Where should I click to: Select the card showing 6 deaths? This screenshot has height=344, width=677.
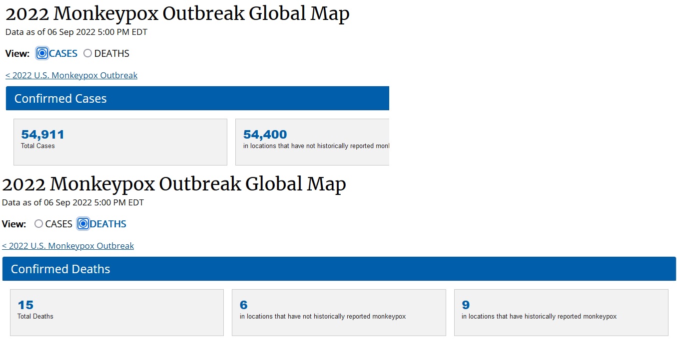coord(339,313)
